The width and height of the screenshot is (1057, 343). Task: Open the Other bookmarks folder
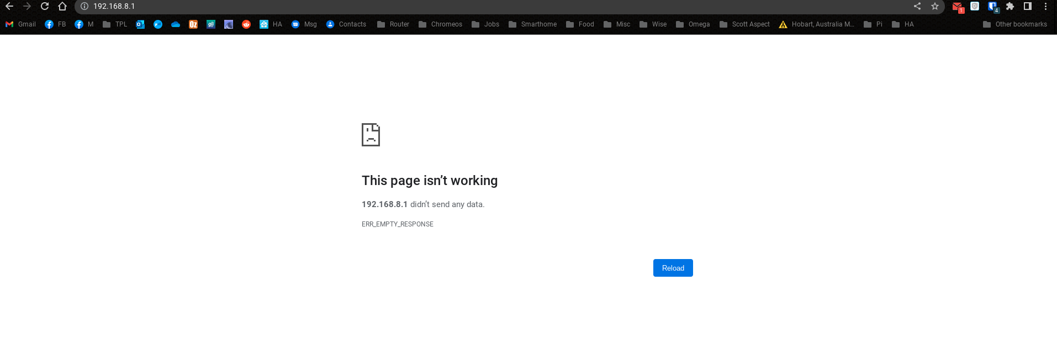(x=1014, y=24)
